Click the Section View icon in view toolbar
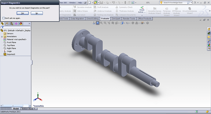The height and width of the screenshot is (114, 211). tap(113, 23)
